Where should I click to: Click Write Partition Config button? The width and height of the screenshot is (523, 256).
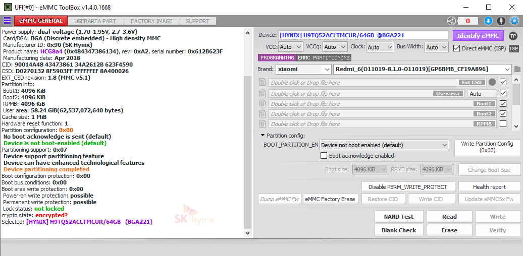pyautogui.click(x=487, y=147)
